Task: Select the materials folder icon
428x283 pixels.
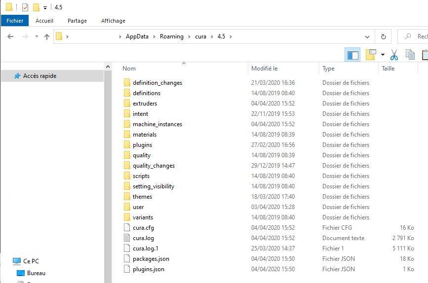Action: (127, 135)
